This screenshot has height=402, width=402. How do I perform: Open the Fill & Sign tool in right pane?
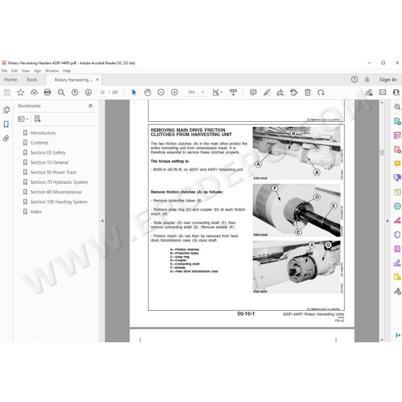click(x=397, y=263)
